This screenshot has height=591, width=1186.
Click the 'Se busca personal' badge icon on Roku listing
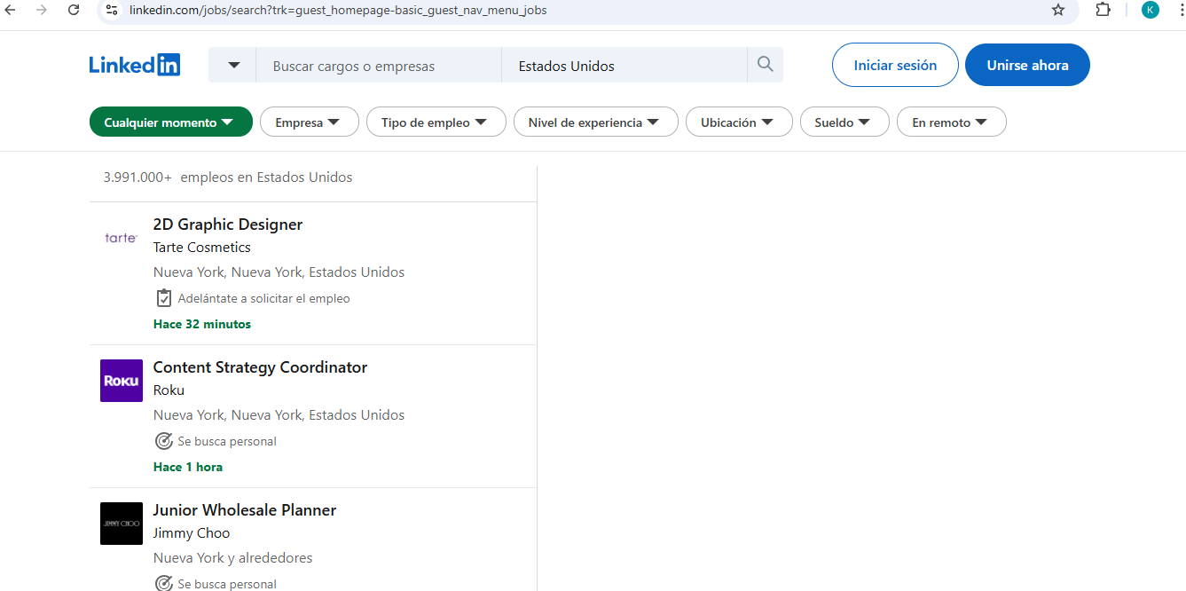163,440
